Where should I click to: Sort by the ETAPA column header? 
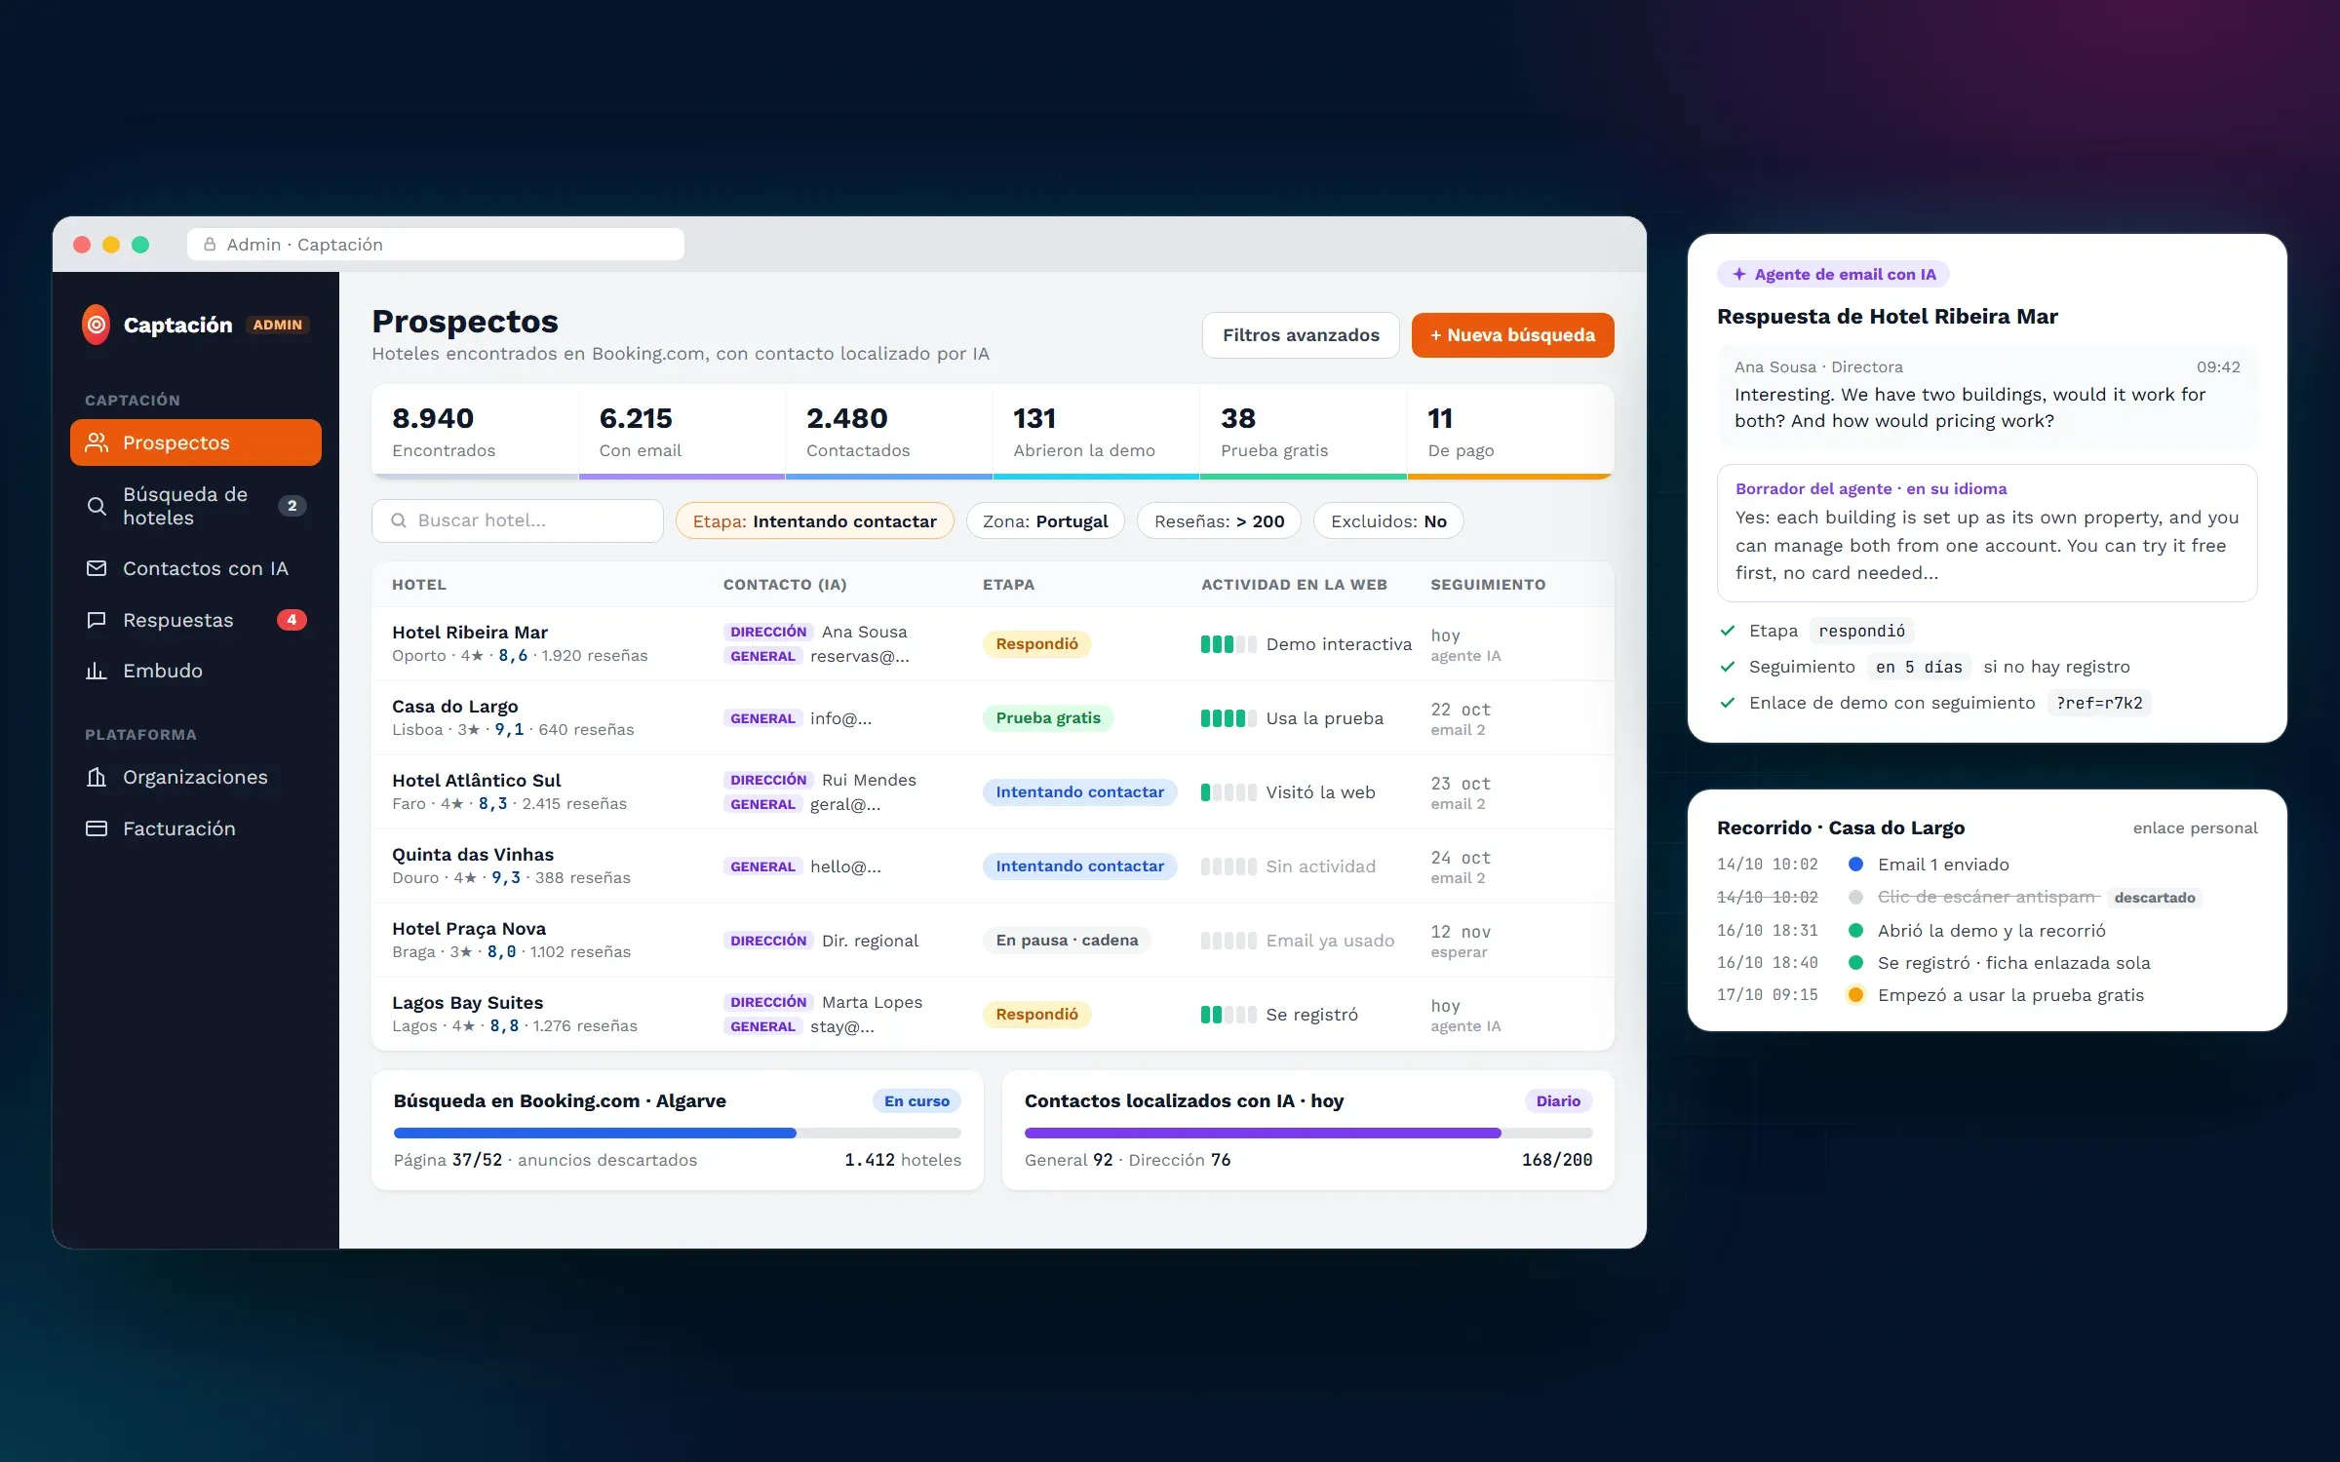[1008, 585]
